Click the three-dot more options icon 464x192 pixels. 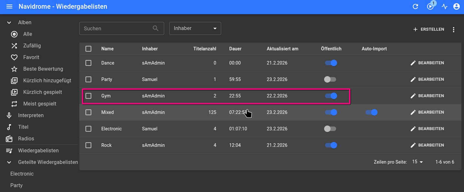pos(453,30)
